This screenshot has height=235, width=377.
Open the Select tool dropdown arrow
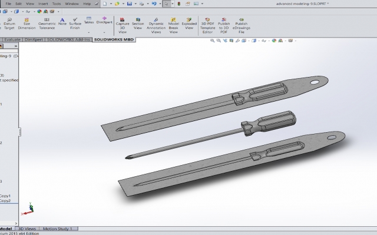[x=173, y=4]
